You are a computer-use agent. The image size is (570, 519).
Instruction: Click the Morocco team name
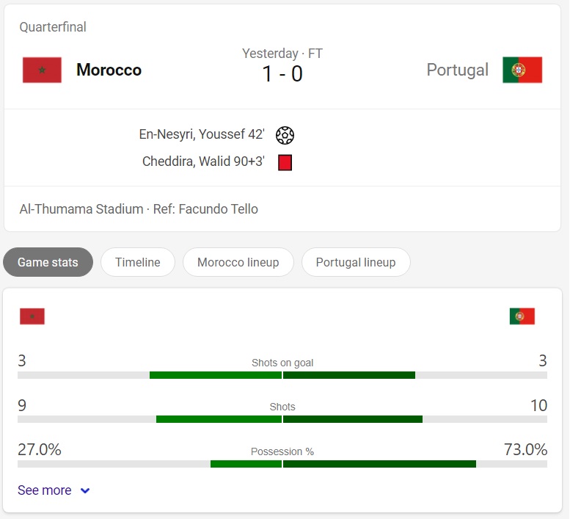pyautogui.click(x=109, y=70)
